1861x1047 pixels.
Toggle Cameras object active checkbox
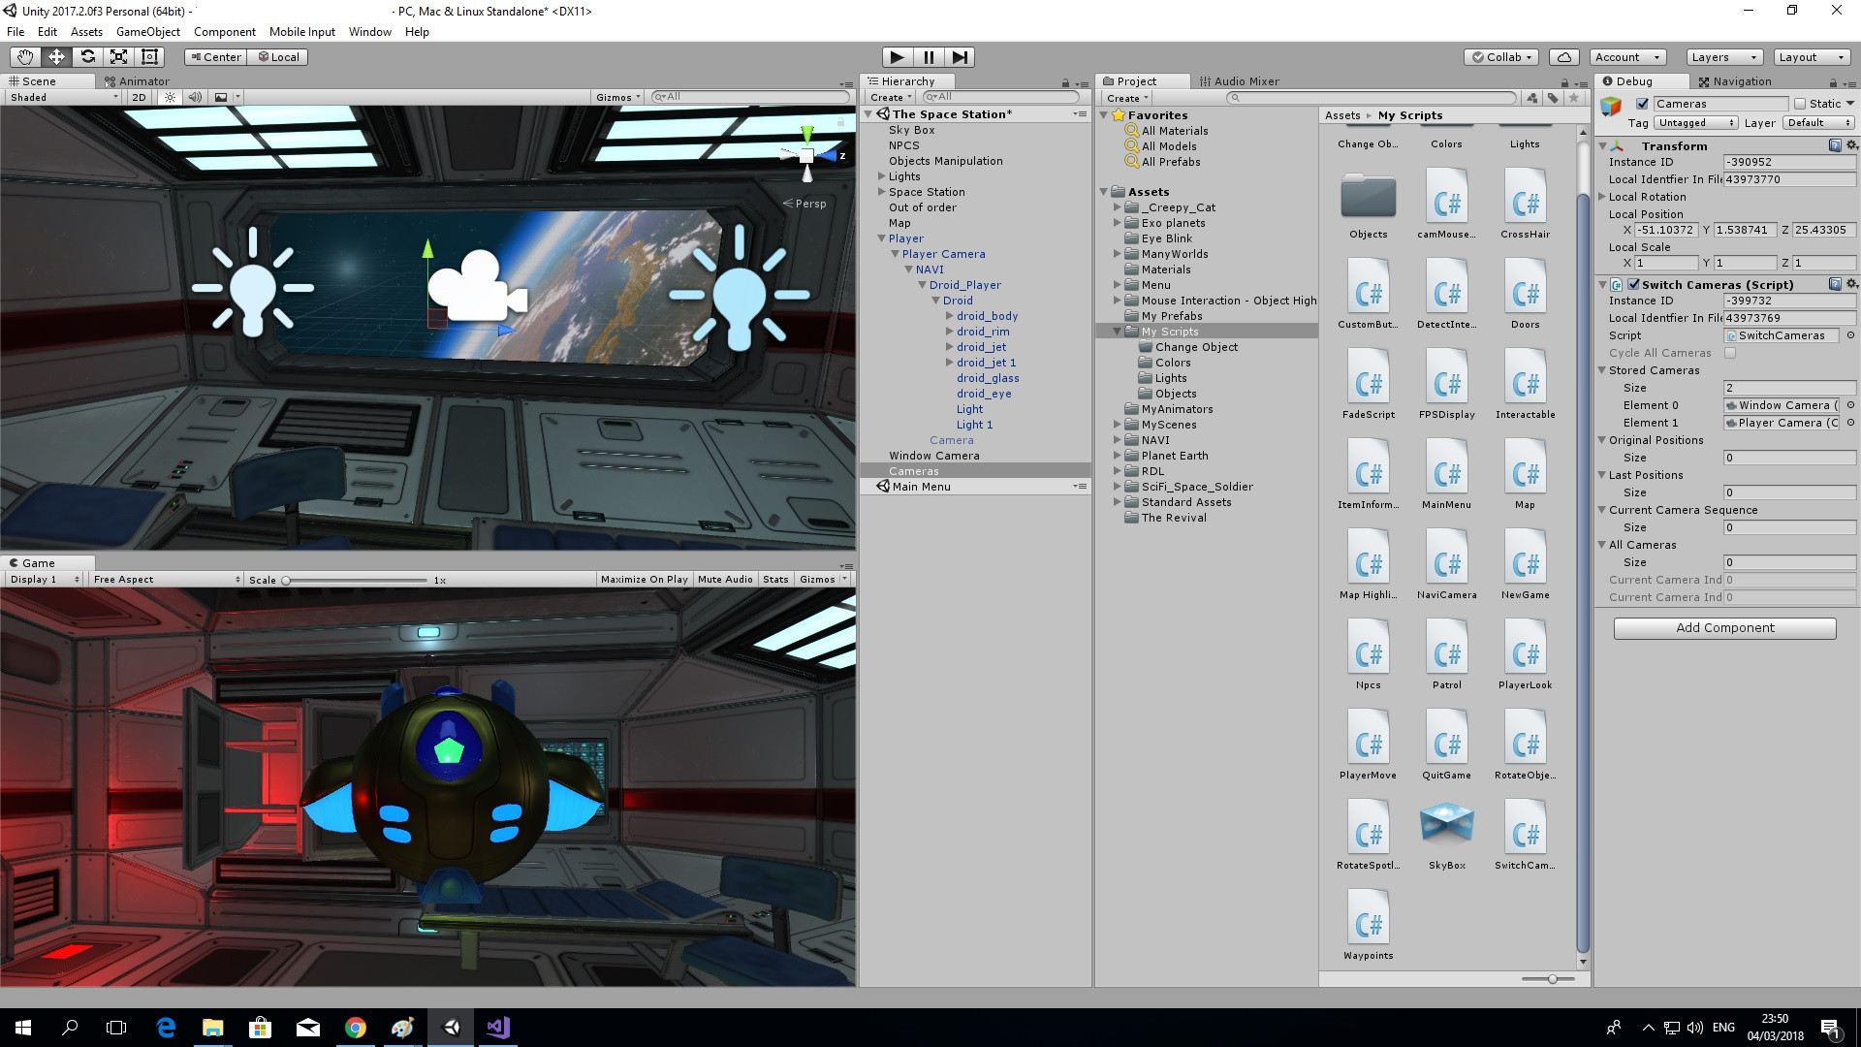(1642, 104)
